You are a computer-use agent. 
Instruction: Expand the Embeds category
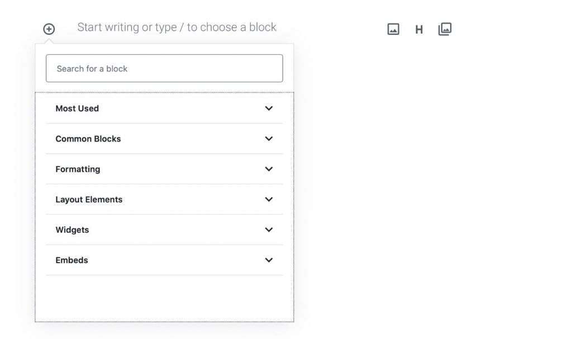pyautogui.click(x=269, y=260)
